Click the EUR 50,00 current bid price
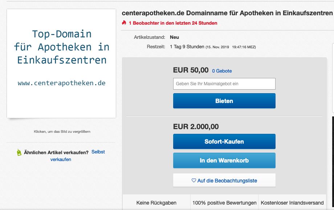334x210 pixels. point(191,70)
